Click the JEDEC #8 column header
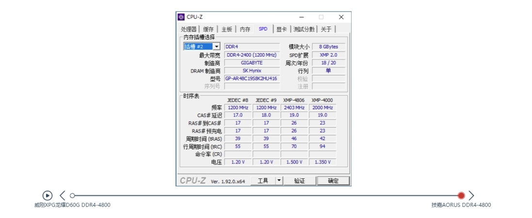Viewport: 532px width, 218px height. (238, 101)
